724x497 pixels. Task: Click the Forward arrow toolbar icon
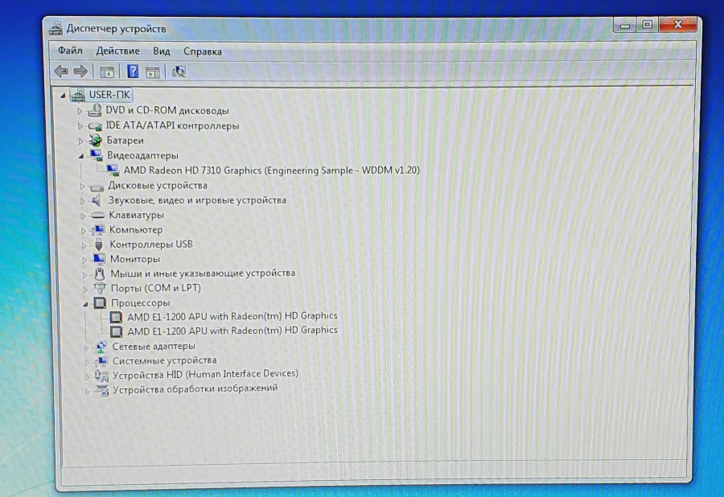click(x=80, y=71)
